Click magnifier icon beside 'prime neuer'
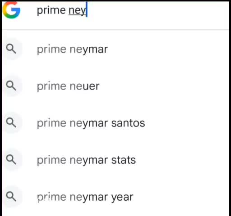Image resolution: width=231 pixels, height=216 pixels. pos(11,85)
